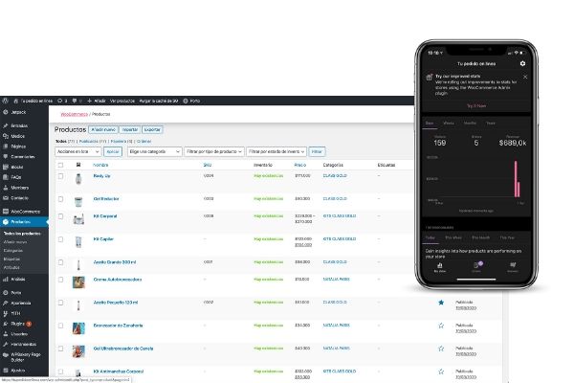Select the Kit Corporal row checkbox
The height and width of the screenshot is (383, 574).
(60, 215)
